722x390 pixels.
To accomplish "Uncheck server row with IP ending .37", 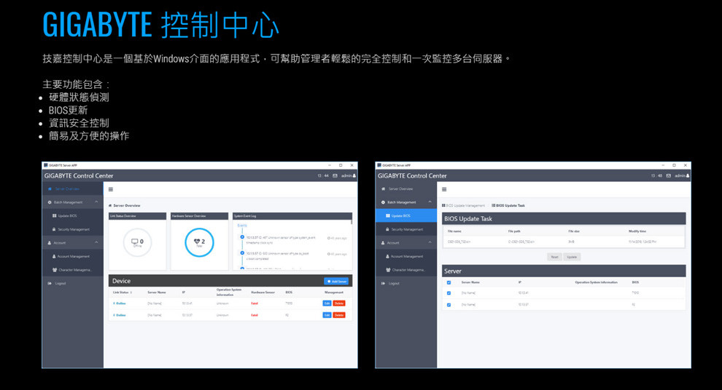I will [449, 305].
